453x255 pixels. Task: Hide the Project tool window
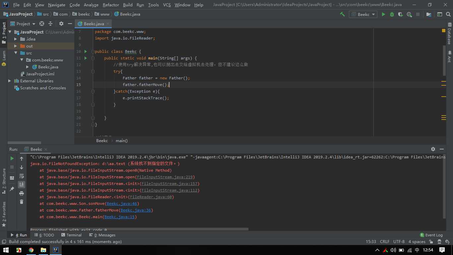(x=70, y=24)
